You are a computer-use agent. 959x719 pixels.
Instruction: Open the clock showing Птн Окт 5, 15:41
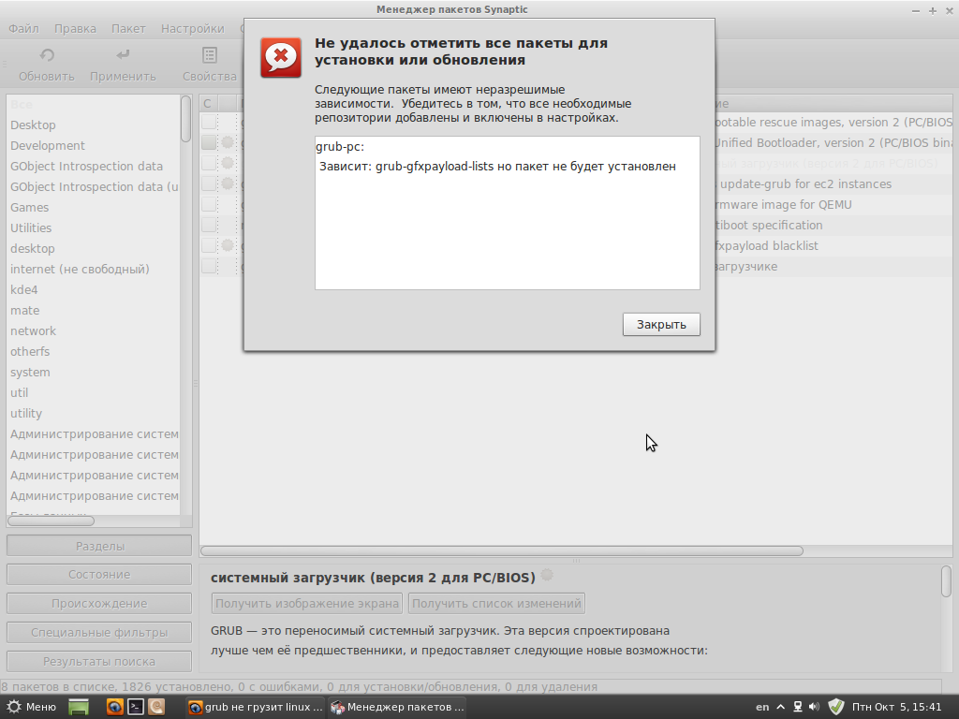[896, 707]
